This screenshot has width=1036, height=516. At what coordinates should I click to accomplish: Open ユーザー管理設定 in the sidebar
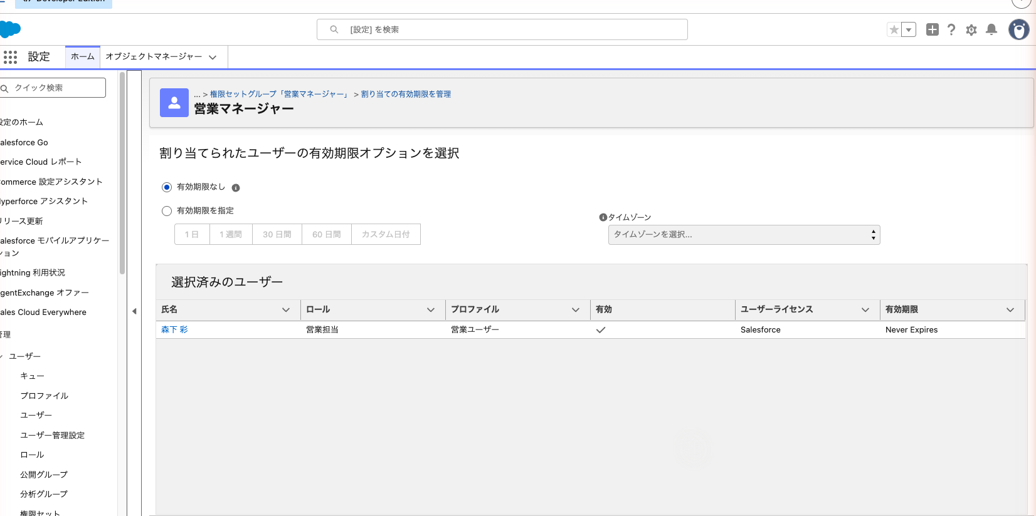(x=52, y=435)
